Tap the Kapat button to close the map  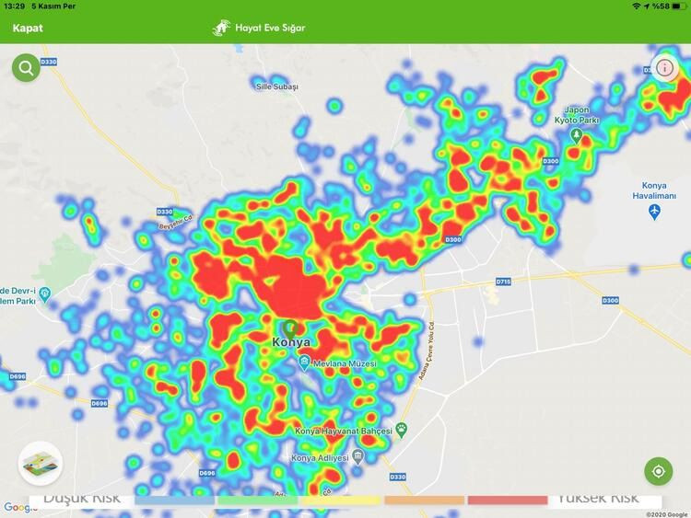[28, 28]
